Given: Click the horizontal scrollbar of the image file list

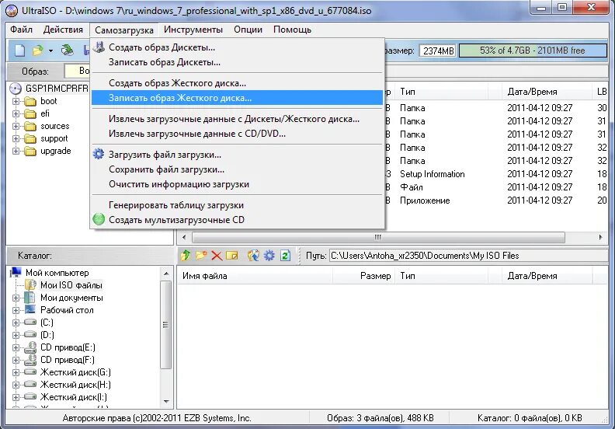Looking at the screenshot, I should [x=378, y=237].
